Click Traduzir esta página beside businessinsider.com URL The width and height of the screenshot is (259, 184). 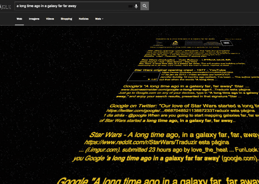(x=233, y=90)
